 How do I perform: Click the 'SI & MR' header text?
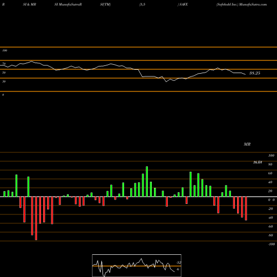[x=29, y=4]
